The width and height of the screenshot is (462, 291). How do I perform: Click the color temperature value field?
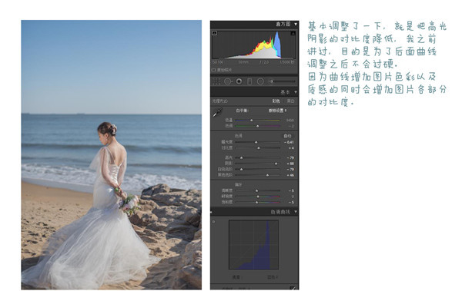pyautogui.click(x=290, y=121)
